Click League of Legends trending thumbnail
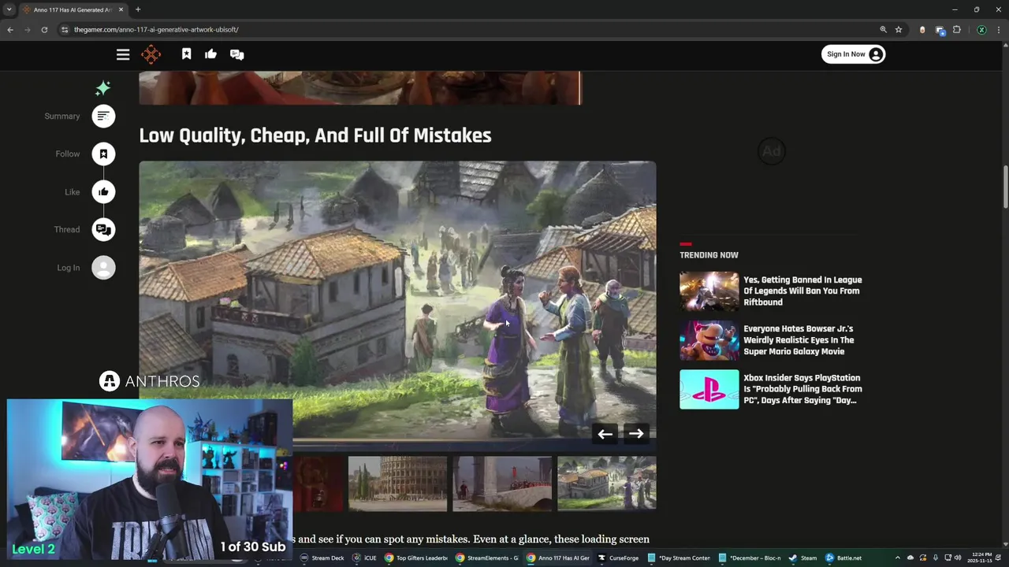This screenshot has height=567, width=1009. [709, 291]
